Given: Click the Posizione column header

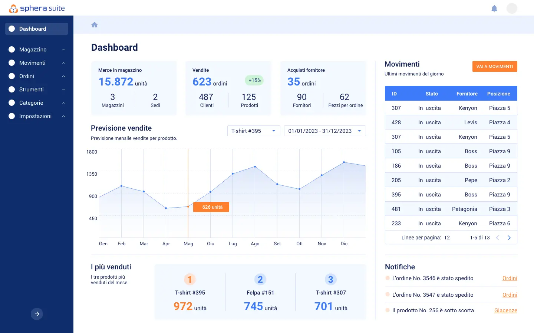Looking at the screenshot, I should 499,94.
